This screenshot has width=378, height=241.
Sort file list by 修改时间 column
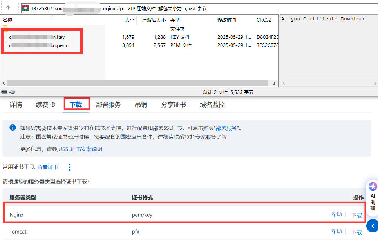(x=227, y=20)
